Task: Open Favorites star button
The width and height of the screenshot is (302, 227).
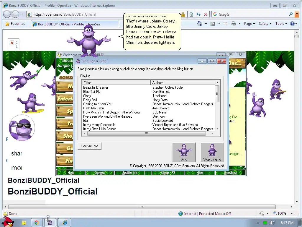Action: 15,24
